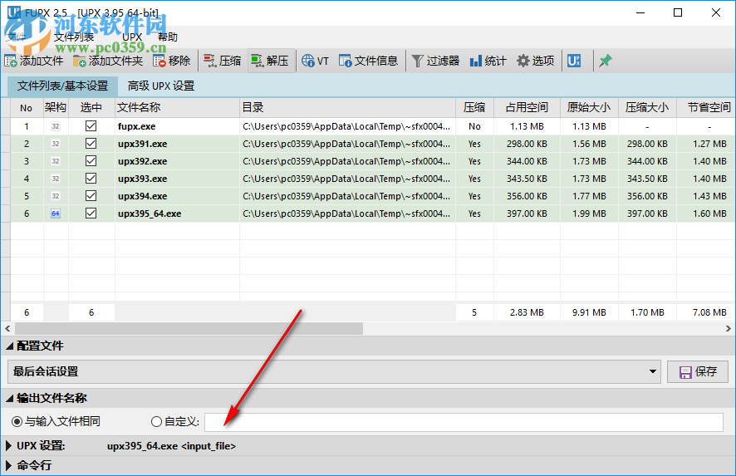Uncheck the upx391.exe selection checkbox
This screenshot has height=476, width=736.
[91, 143]
